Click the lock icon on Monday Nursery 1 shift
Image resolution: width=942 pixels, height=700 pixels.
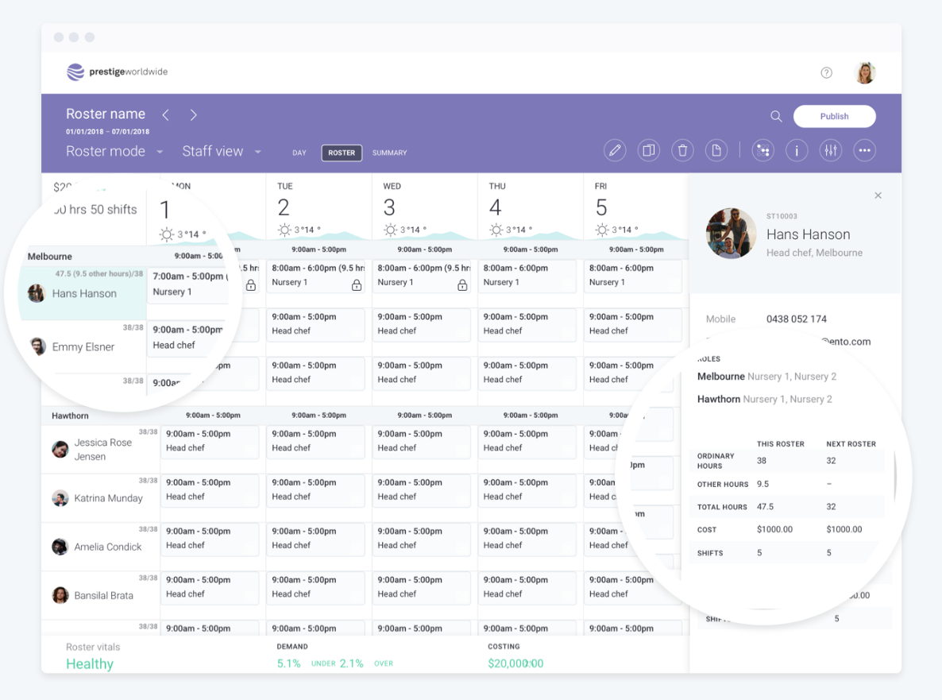(251, 285)
